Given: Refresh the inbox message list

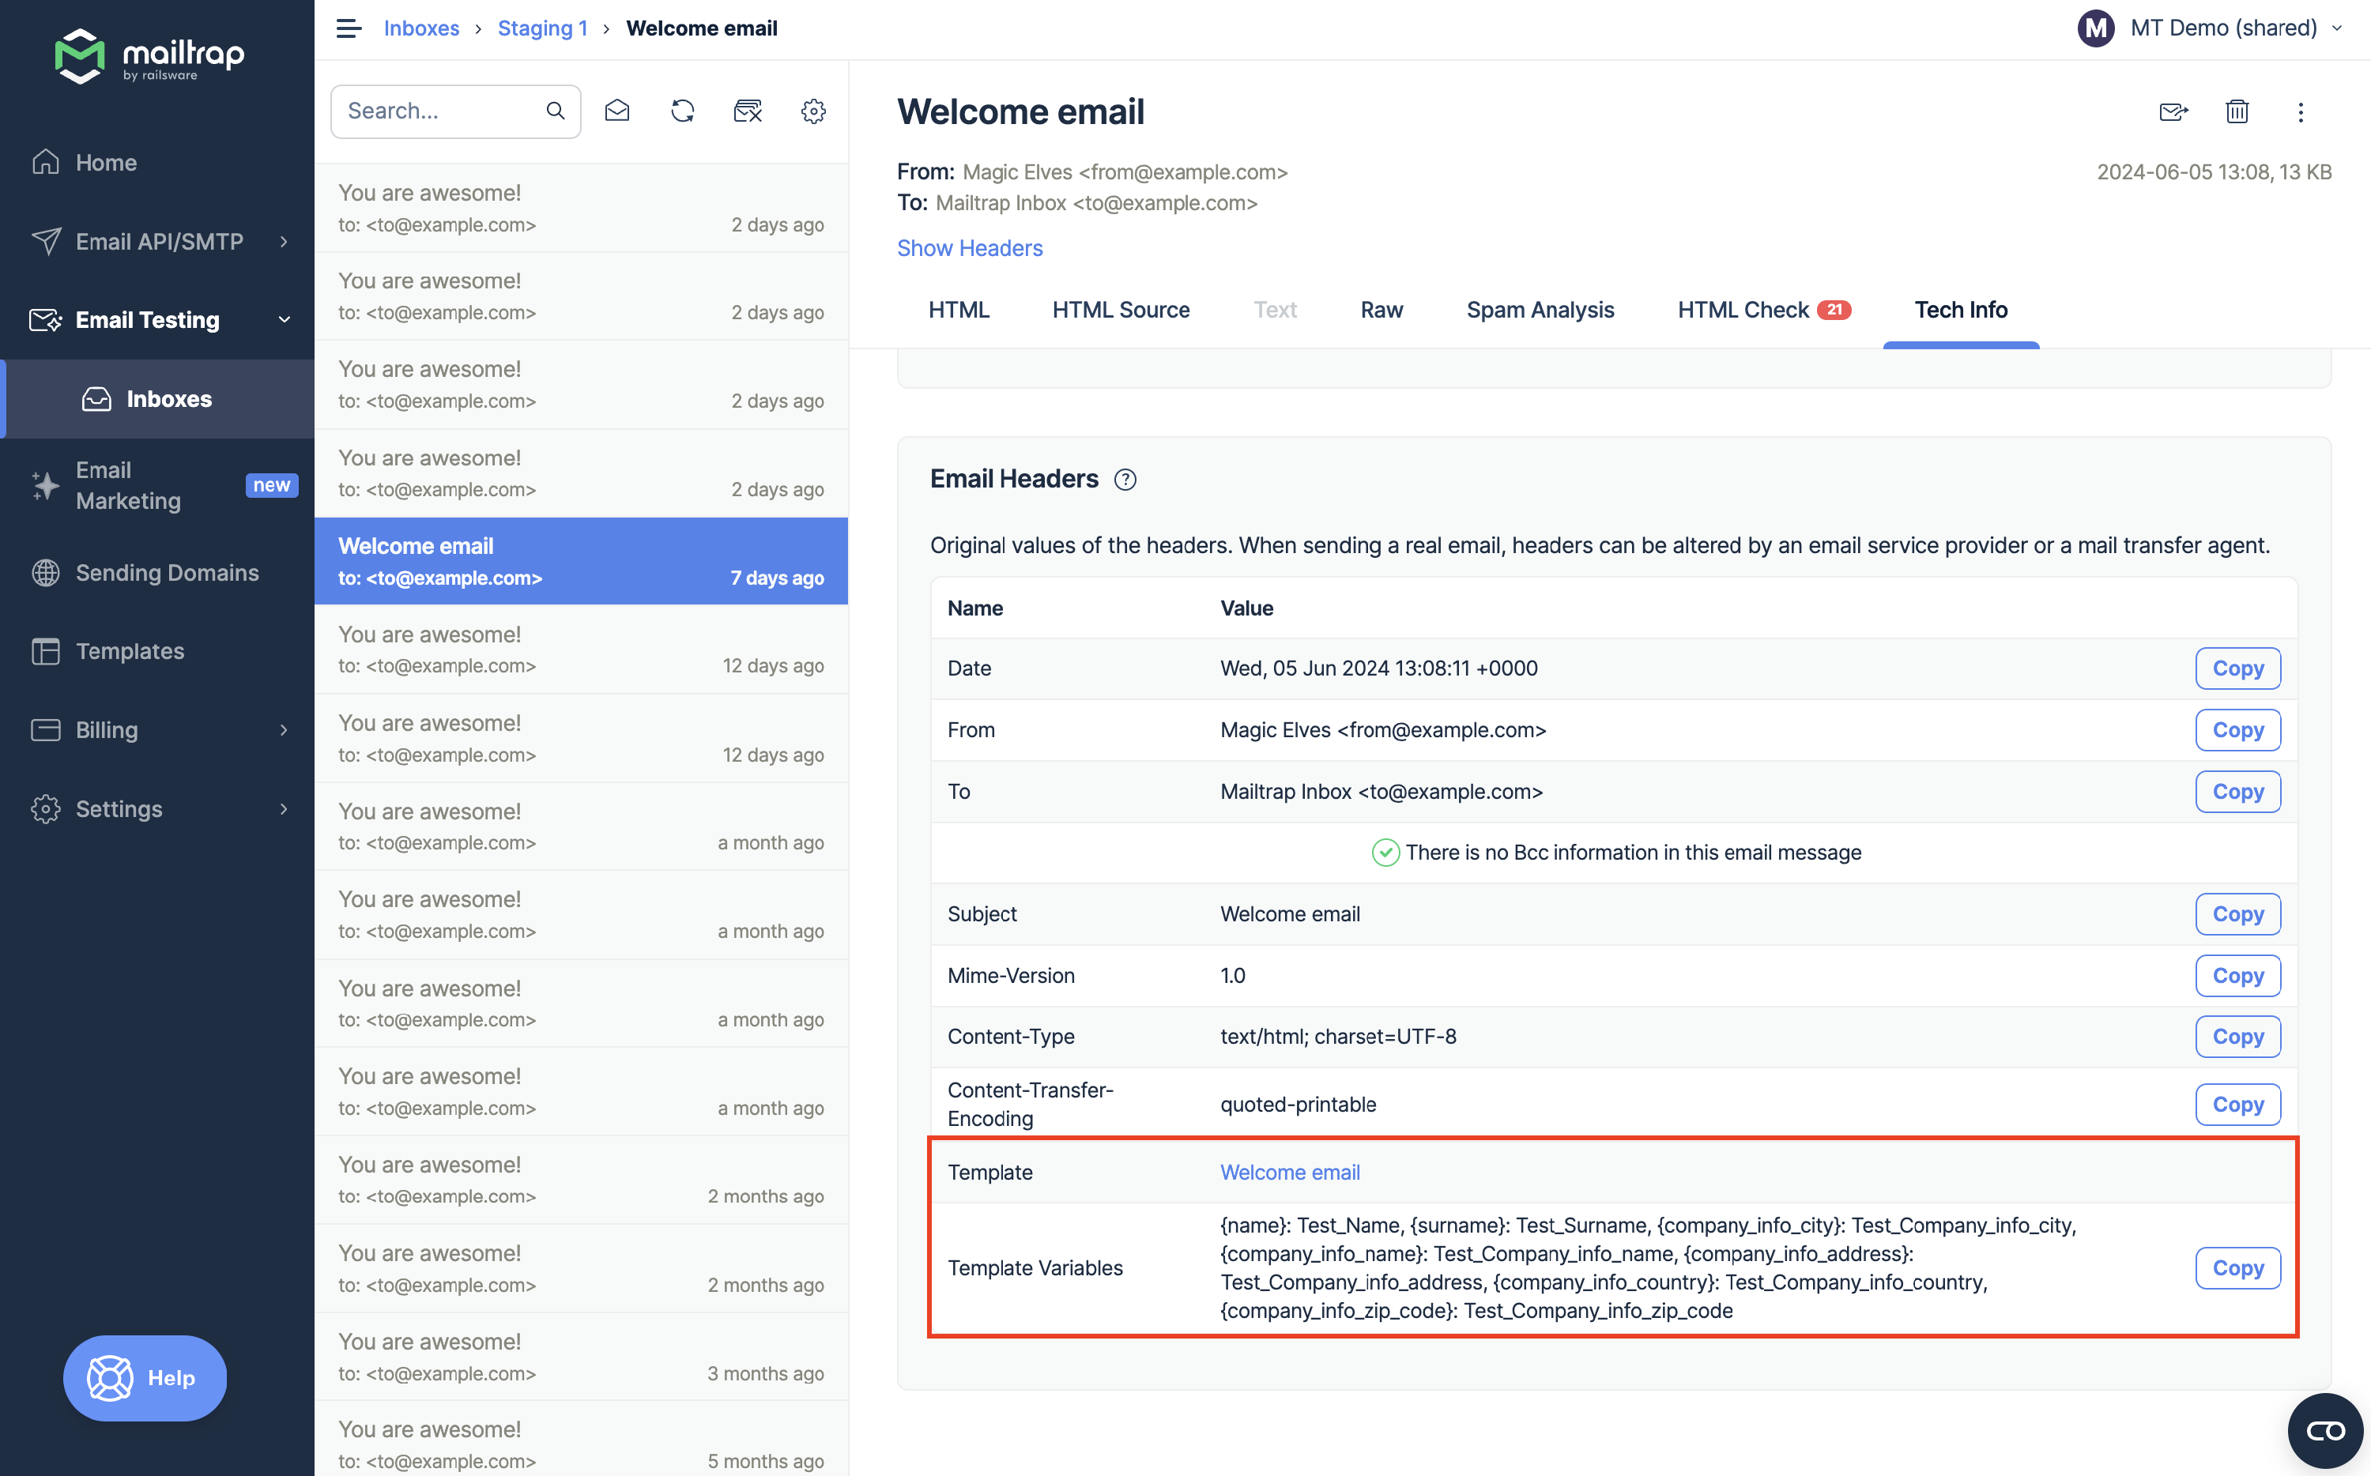Looking at the screenshot, I should click(684, 111).
